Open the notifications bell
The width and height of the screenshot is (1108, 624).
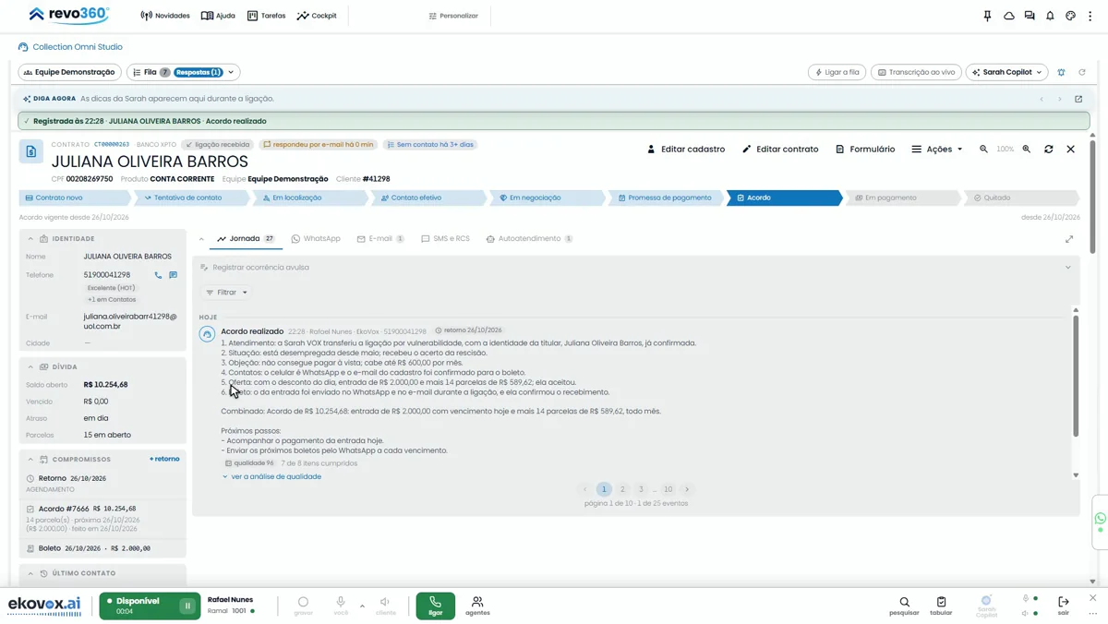tap(1050, 16)
